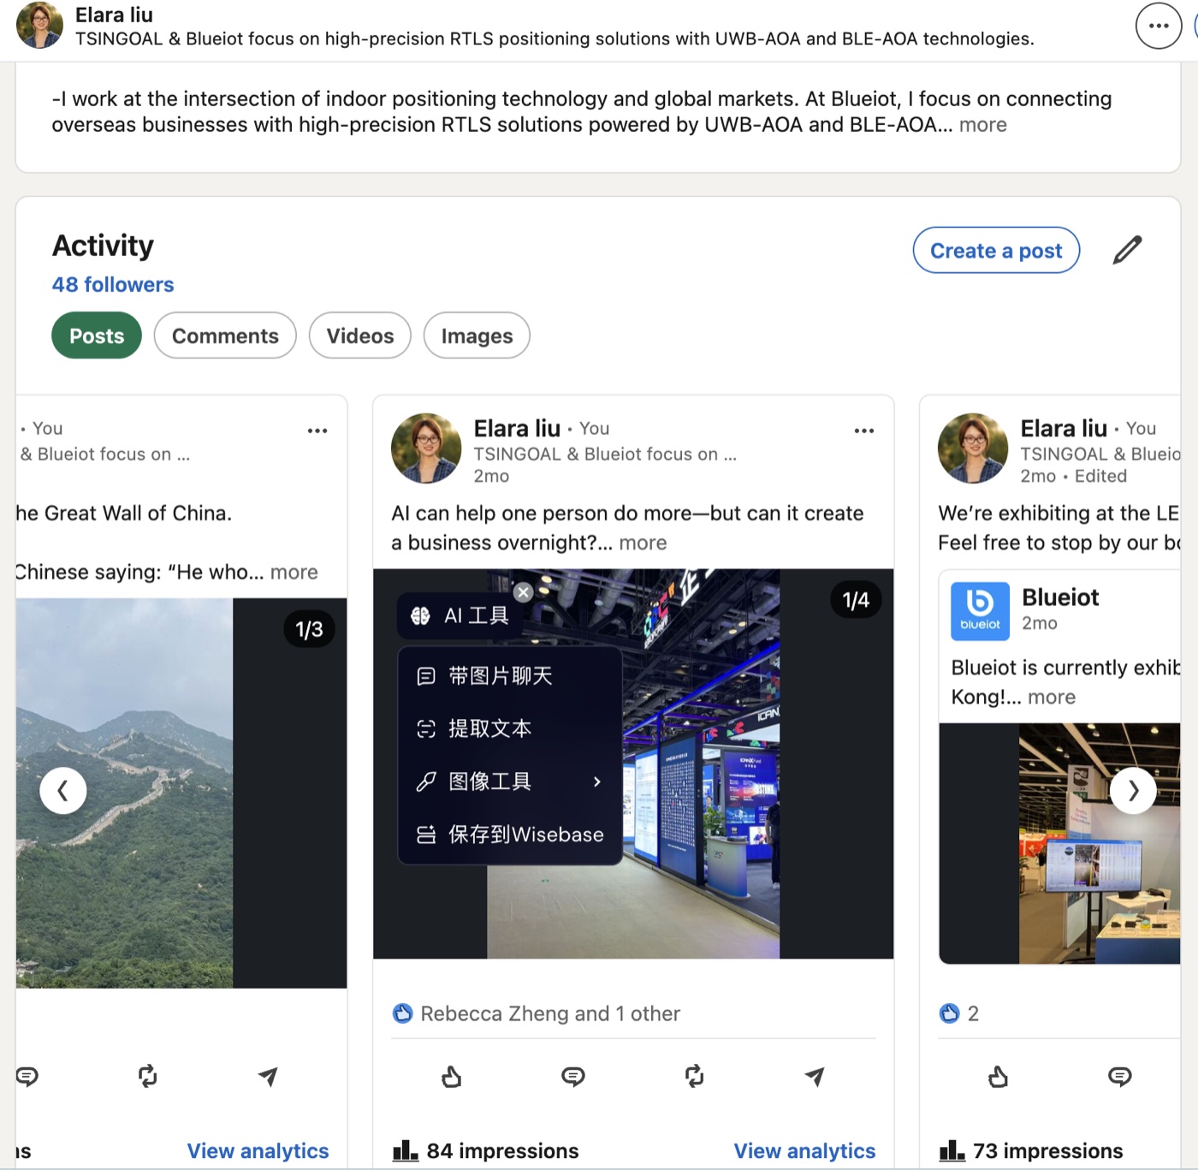Viewport: 1198px width, 1170px height.
Task: Repost the Great Wall of China post
Action: (148, 1076)
